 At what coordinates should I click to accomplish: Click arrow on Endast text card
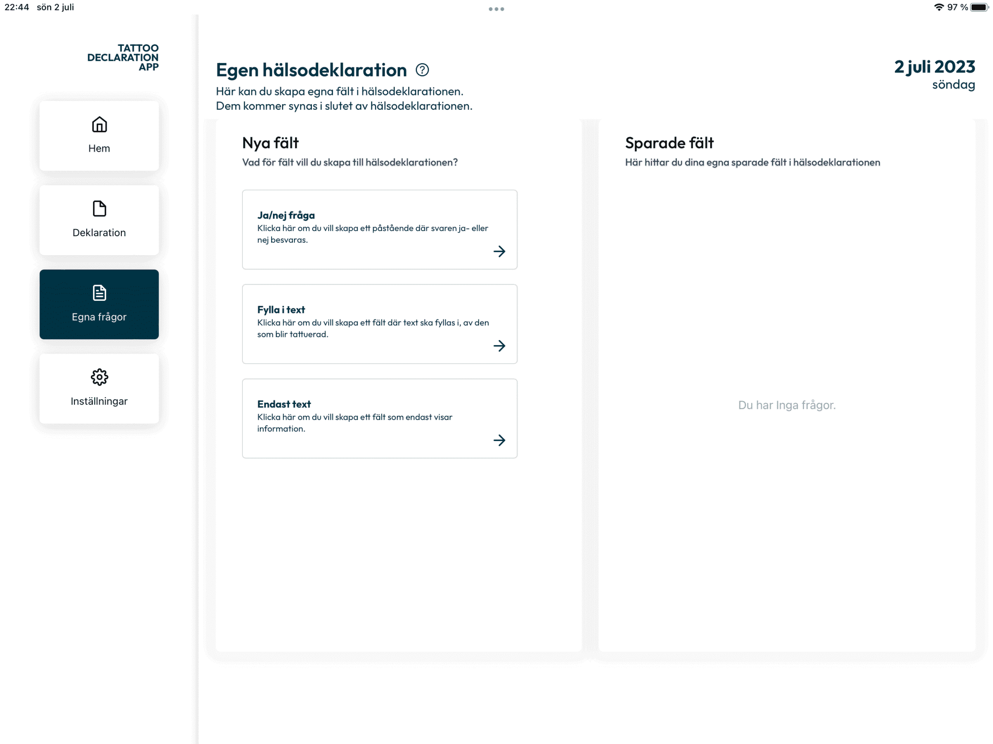point(499,440)
